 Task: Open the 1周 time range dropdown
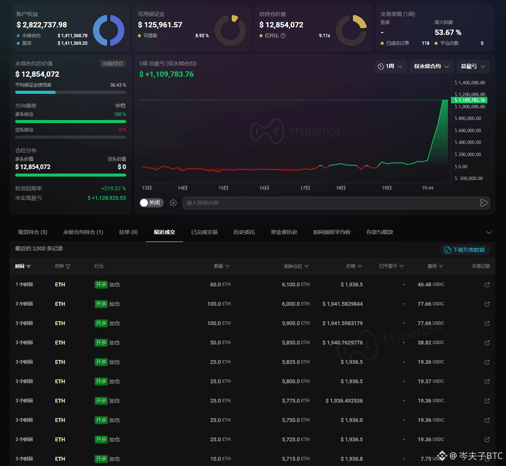pos(391,66)
